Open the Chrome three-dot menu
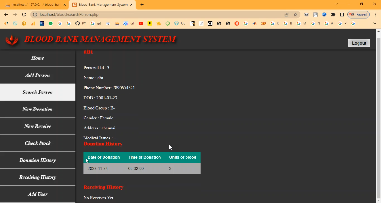381x203 pixels. 375,14
